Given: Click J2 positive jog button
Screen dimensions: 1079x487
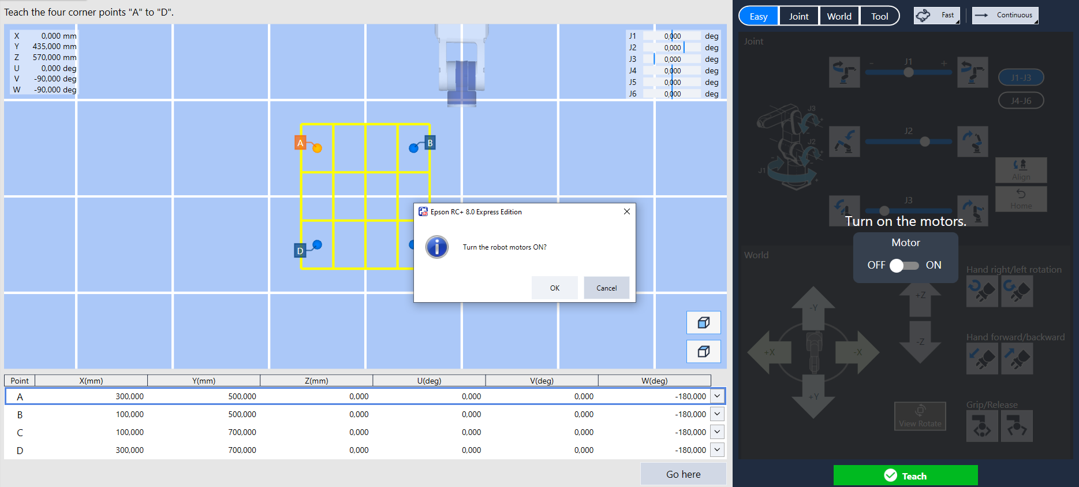Looking at the screenshot, I should pos(973,142).
